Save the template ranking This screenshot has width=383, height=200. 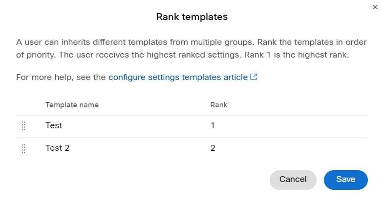(346, 180)
